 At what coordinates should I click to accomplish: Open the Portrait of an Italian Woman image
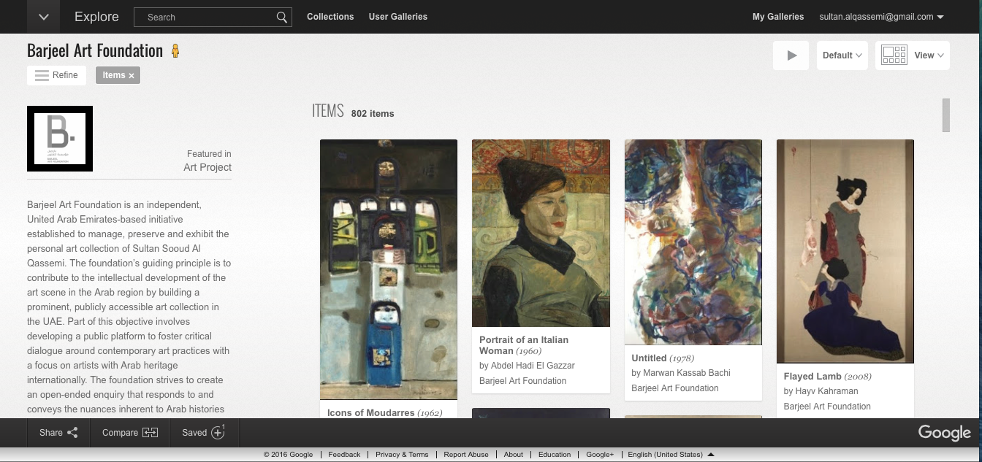coord(541,233)
